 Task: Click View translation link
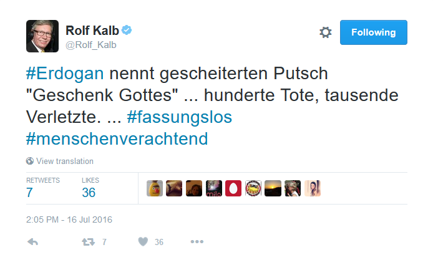tap(65, 161)
